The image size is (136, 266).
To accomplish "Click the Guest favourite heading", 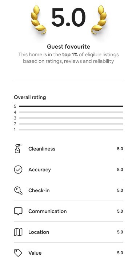I will coord(68,47).
